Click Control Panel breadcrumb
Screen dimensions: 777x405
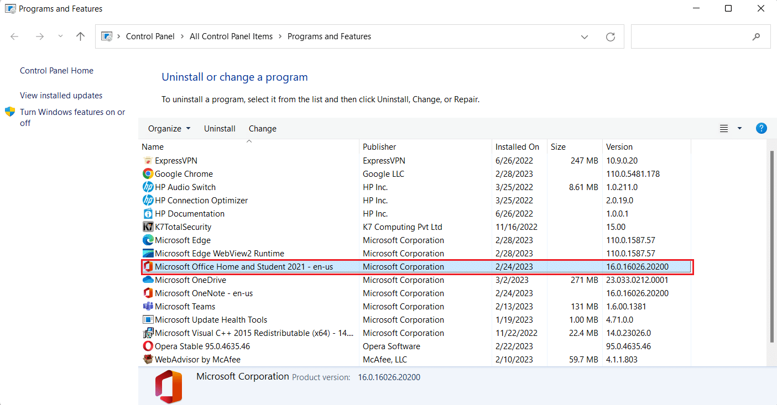tap(150, 36)
